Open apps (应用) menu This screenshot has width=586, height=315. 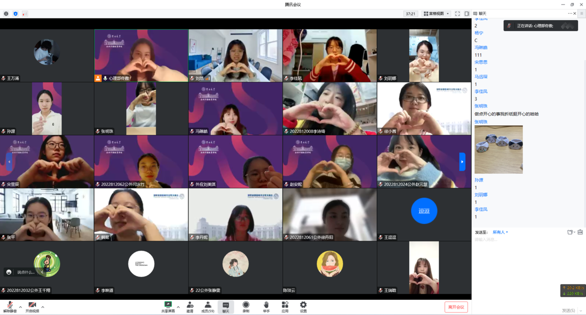click(285, 307)
